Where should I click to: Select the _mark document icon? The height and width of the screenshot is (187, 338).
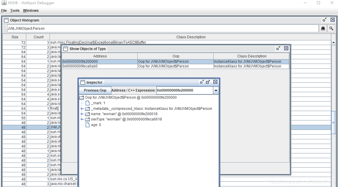pos(87,103)
